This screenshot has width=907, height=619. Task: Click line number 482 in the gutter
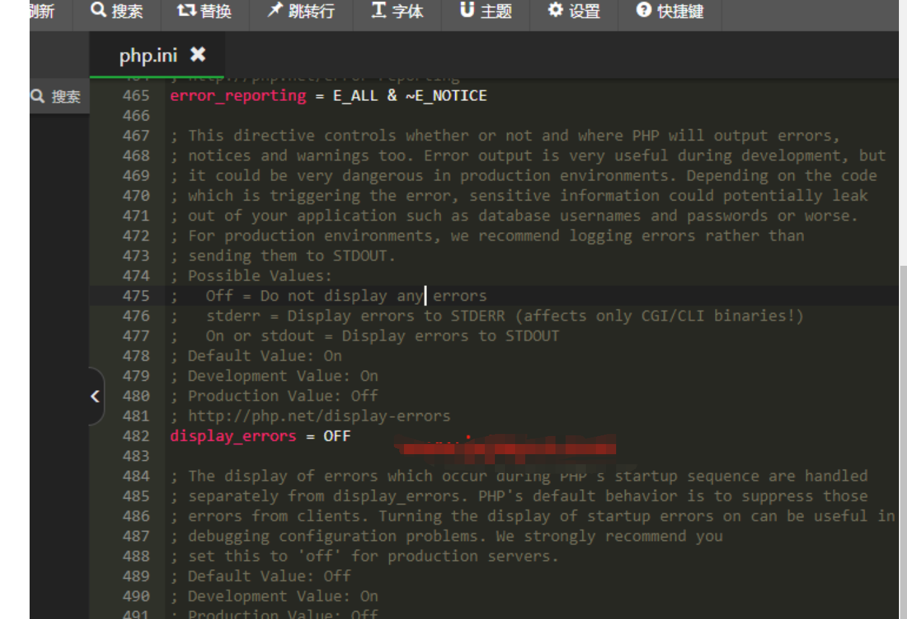point(136,436)
